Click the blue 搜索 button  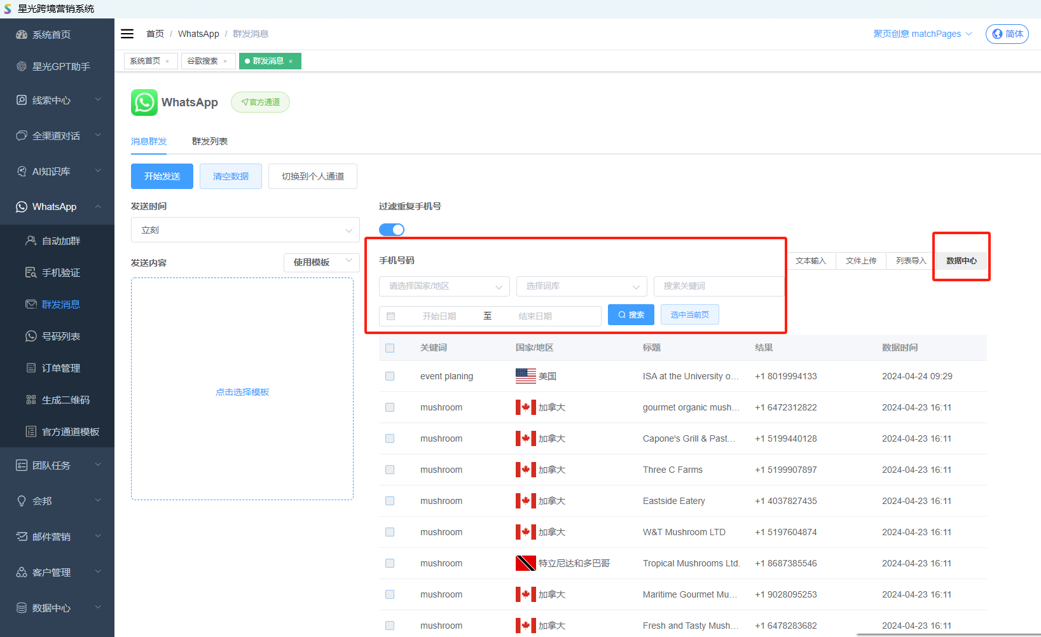coord(631,315)
